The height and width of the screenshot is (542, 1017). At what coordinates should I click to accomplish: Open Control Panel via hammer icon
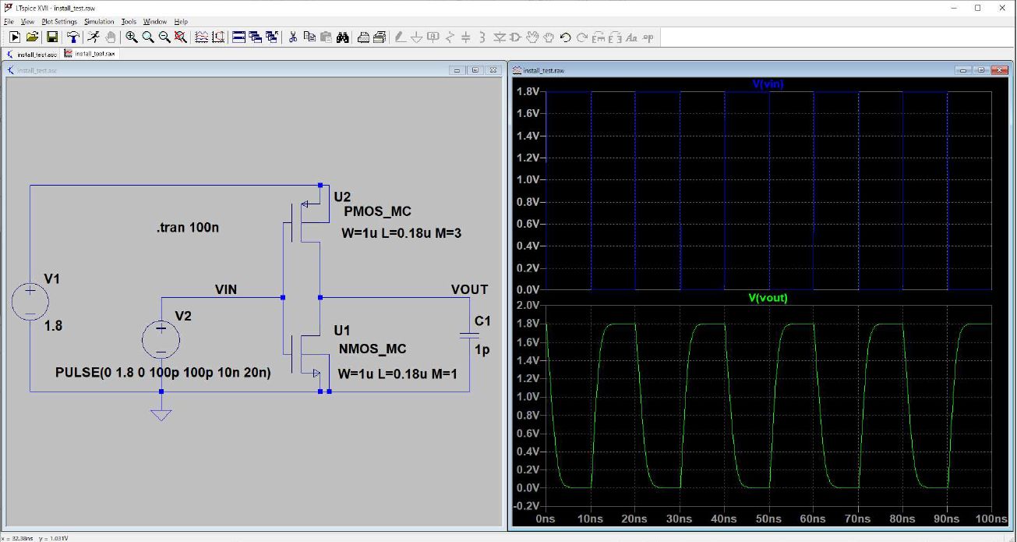coord(72,37)
